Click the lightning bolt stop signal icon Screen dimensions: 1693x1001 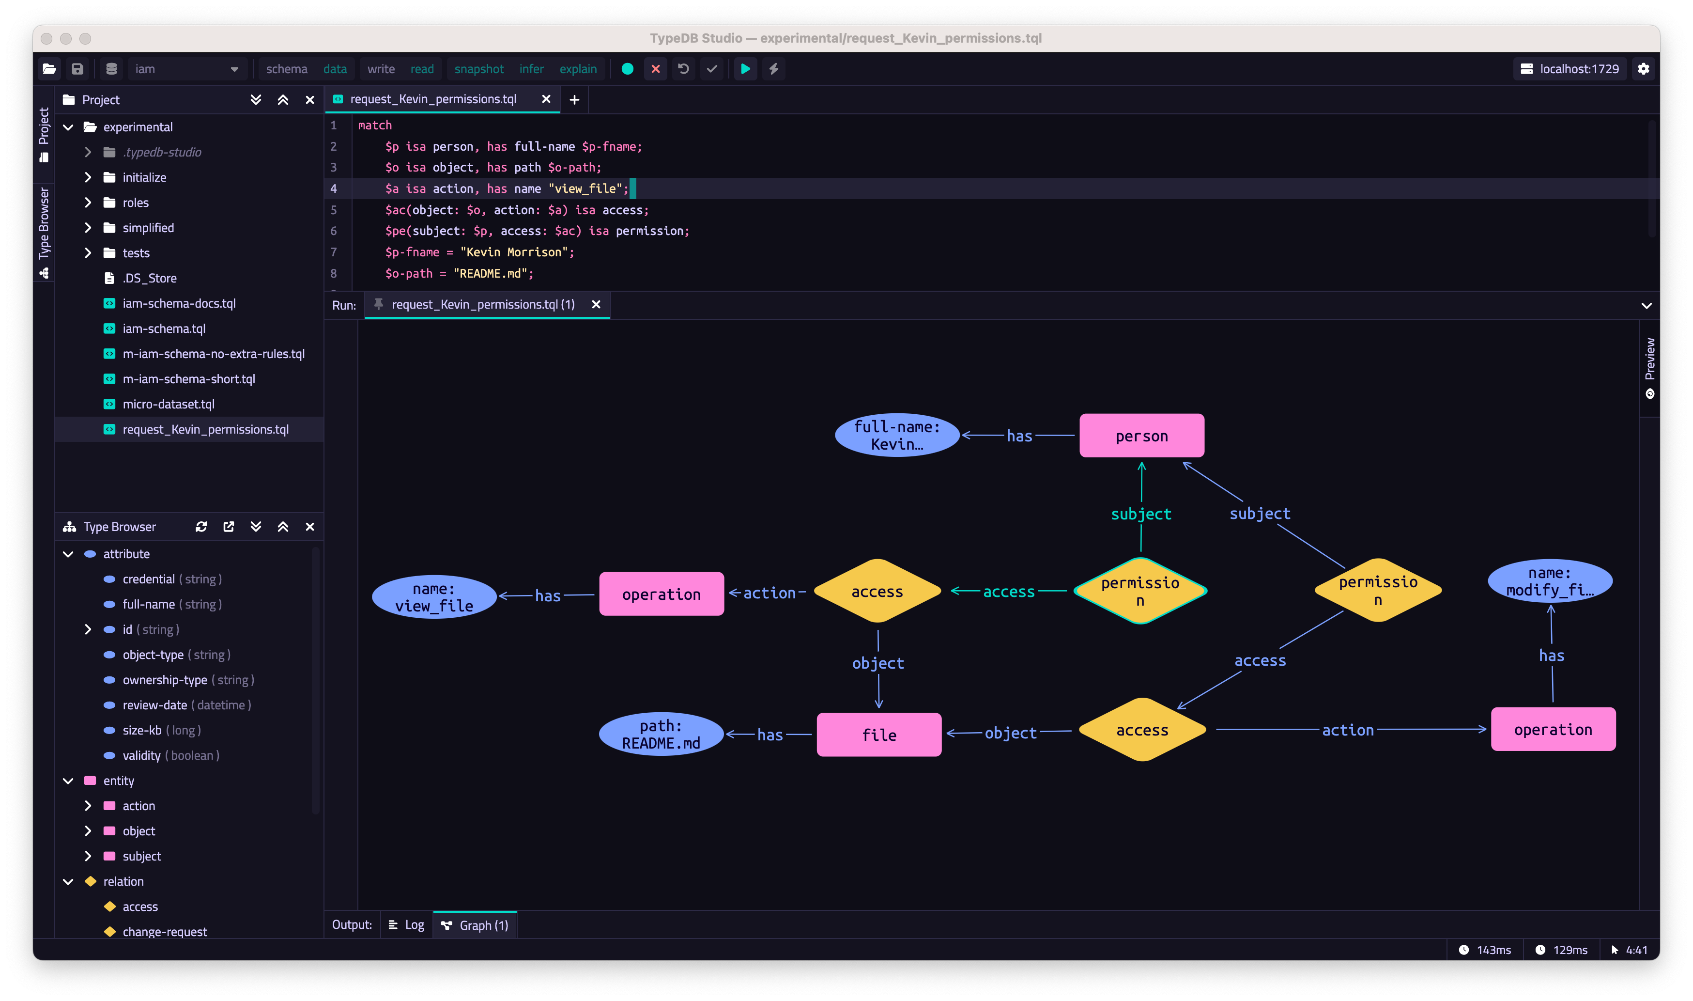pyautogui.click(x=774, y=69)
